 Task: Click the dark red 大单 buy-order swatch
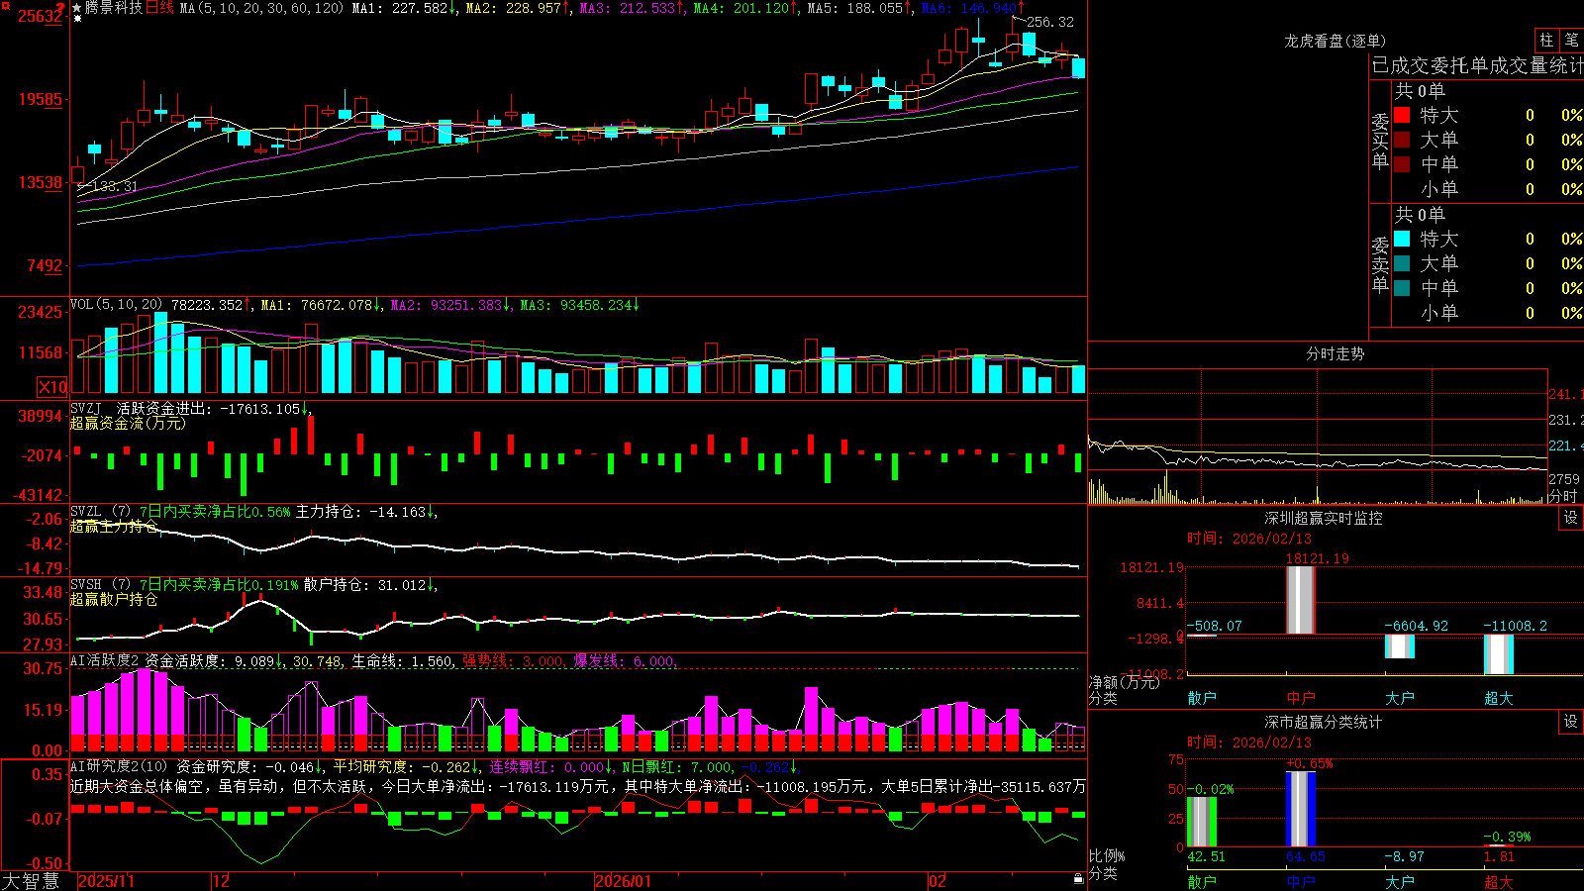click(x=1402, y=140)
